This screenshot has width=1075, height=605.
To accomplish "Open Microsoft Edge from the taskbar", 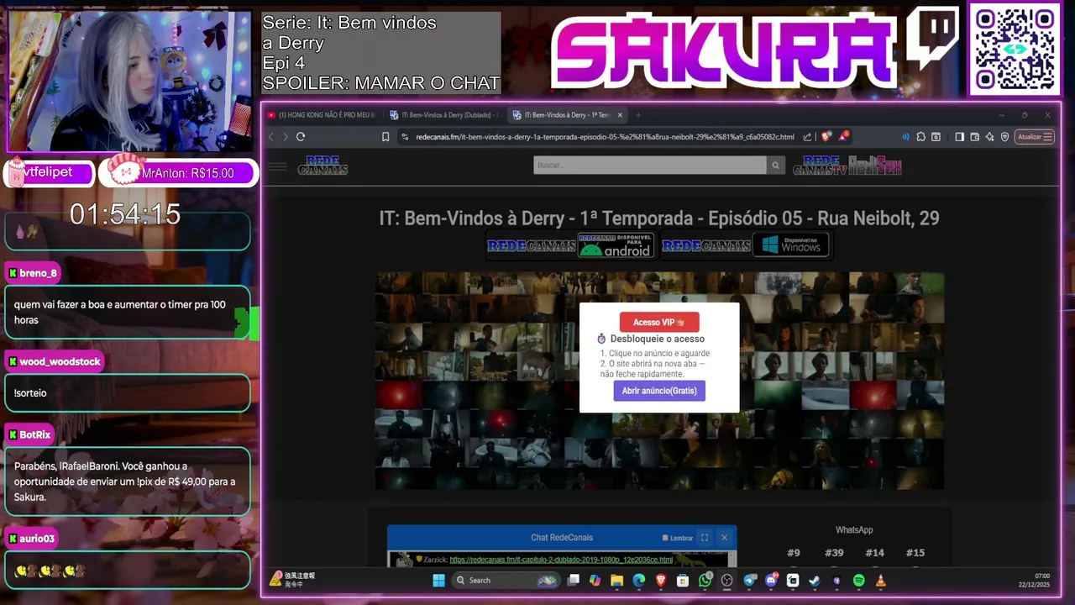I will coord(638,581).
